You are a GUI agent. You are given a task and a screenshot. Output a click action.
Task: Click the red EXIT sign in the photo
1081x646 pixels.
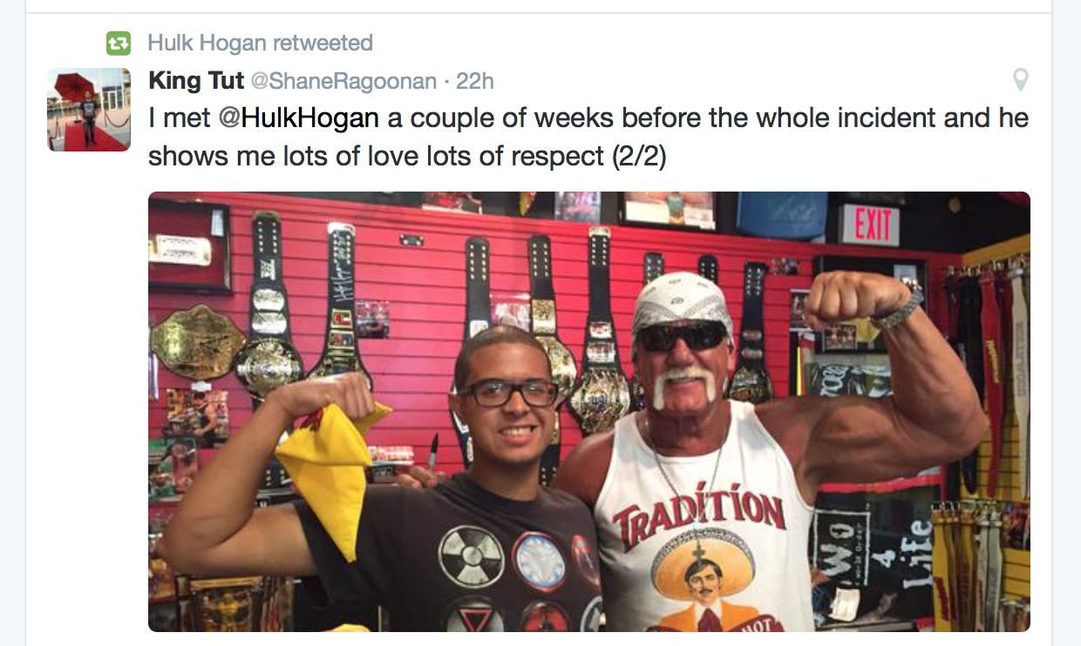[x=870, y=225]
